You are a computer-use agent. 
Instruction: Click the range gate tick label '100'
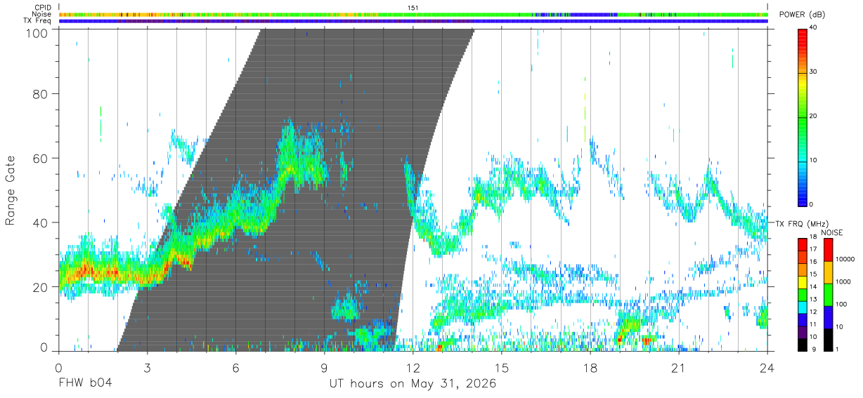tap(38, 32)
